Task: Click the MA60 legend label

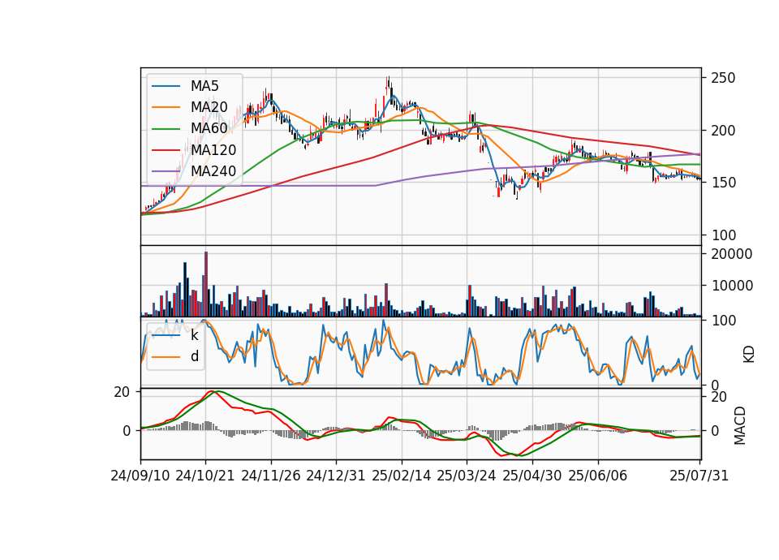Action: click(x=209, y=128)
